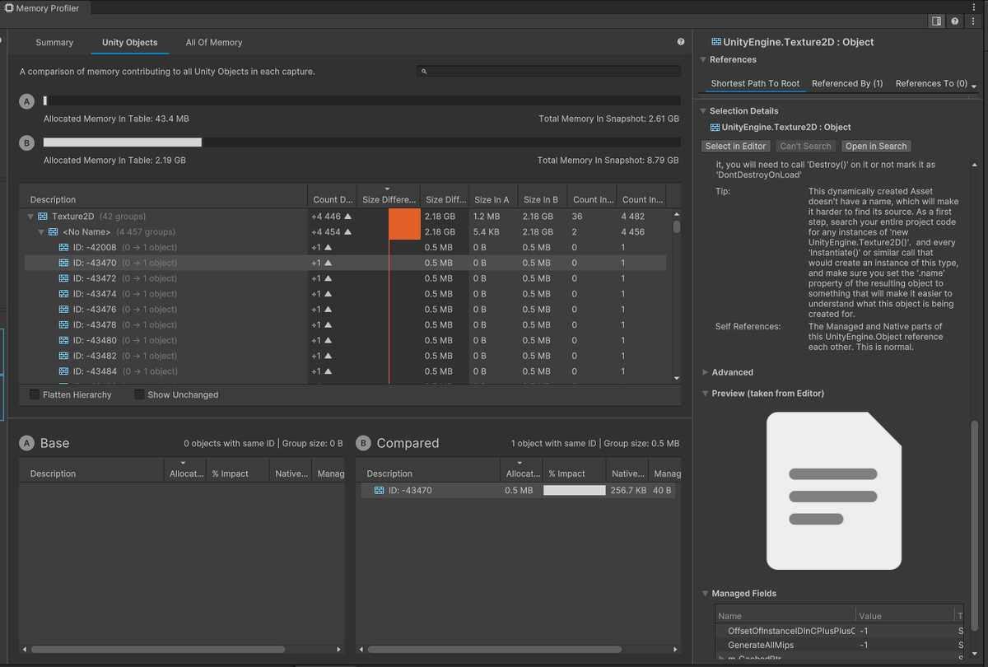Click the texture icon for ID: -43472
Screen dimensions: 988x667
point(64,278)
